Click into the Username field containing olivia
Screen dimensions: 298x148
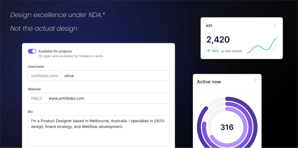click(115, 76)
